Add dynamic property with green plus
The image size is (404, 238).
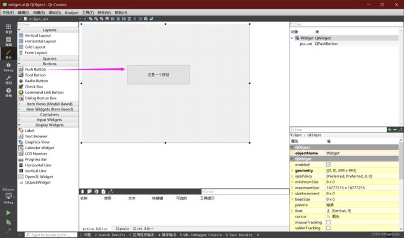pos(390,129)
